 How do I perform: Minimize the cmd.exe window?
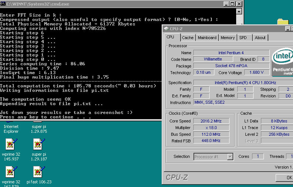[226, 4]
